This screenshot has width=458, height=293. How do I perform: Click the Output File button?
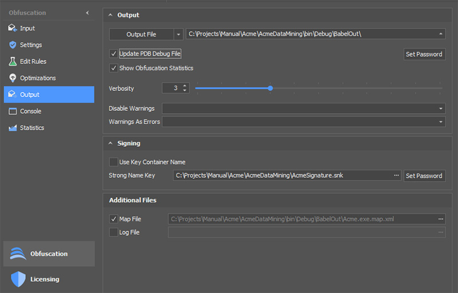point(141,34)
